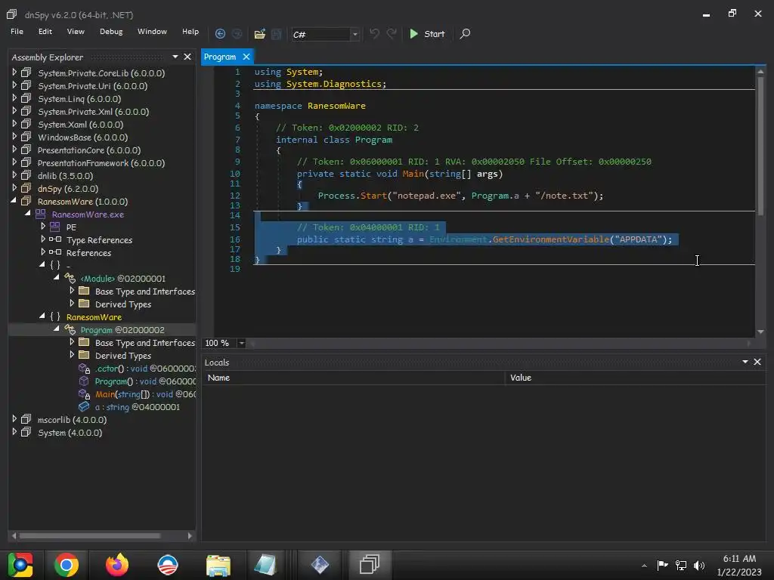The image size is (774, 580).
Task: Open the Window menu
Action: coord(152,32)
